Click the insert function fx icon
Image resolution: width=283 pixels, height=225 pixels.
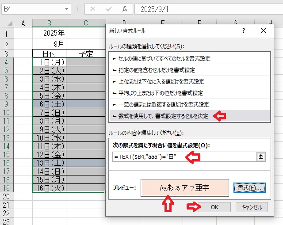click(124, 9)
